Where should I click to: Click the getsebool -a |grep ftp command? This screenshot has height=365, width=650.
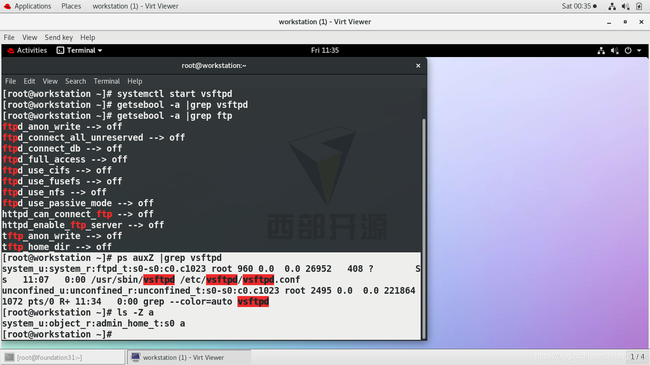point(175,115)
